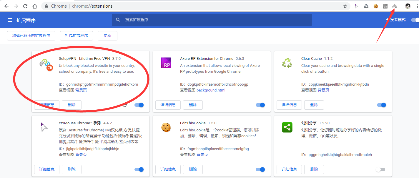Click 删除 on the crxMouse card
Image resolution: width=419 pixels, height=178 pixels.
(72, 169)
